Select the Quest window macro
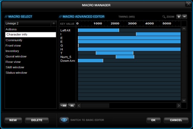This screenshot has height=129, width=193. [16, 56]
